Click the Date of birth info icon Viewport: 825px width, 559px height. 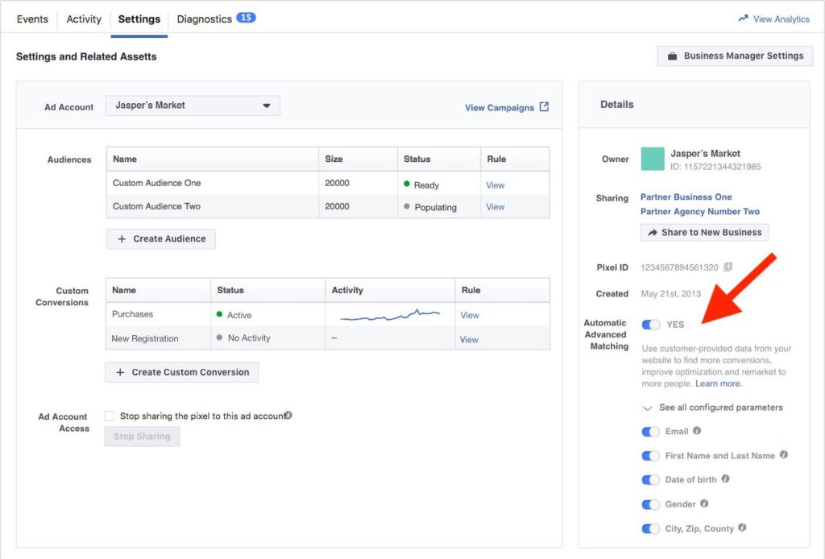727,479
